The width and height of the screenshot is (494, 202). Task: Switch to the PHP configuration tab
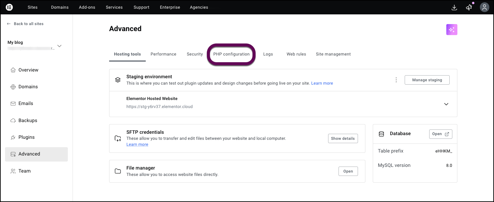click(231, 54)
